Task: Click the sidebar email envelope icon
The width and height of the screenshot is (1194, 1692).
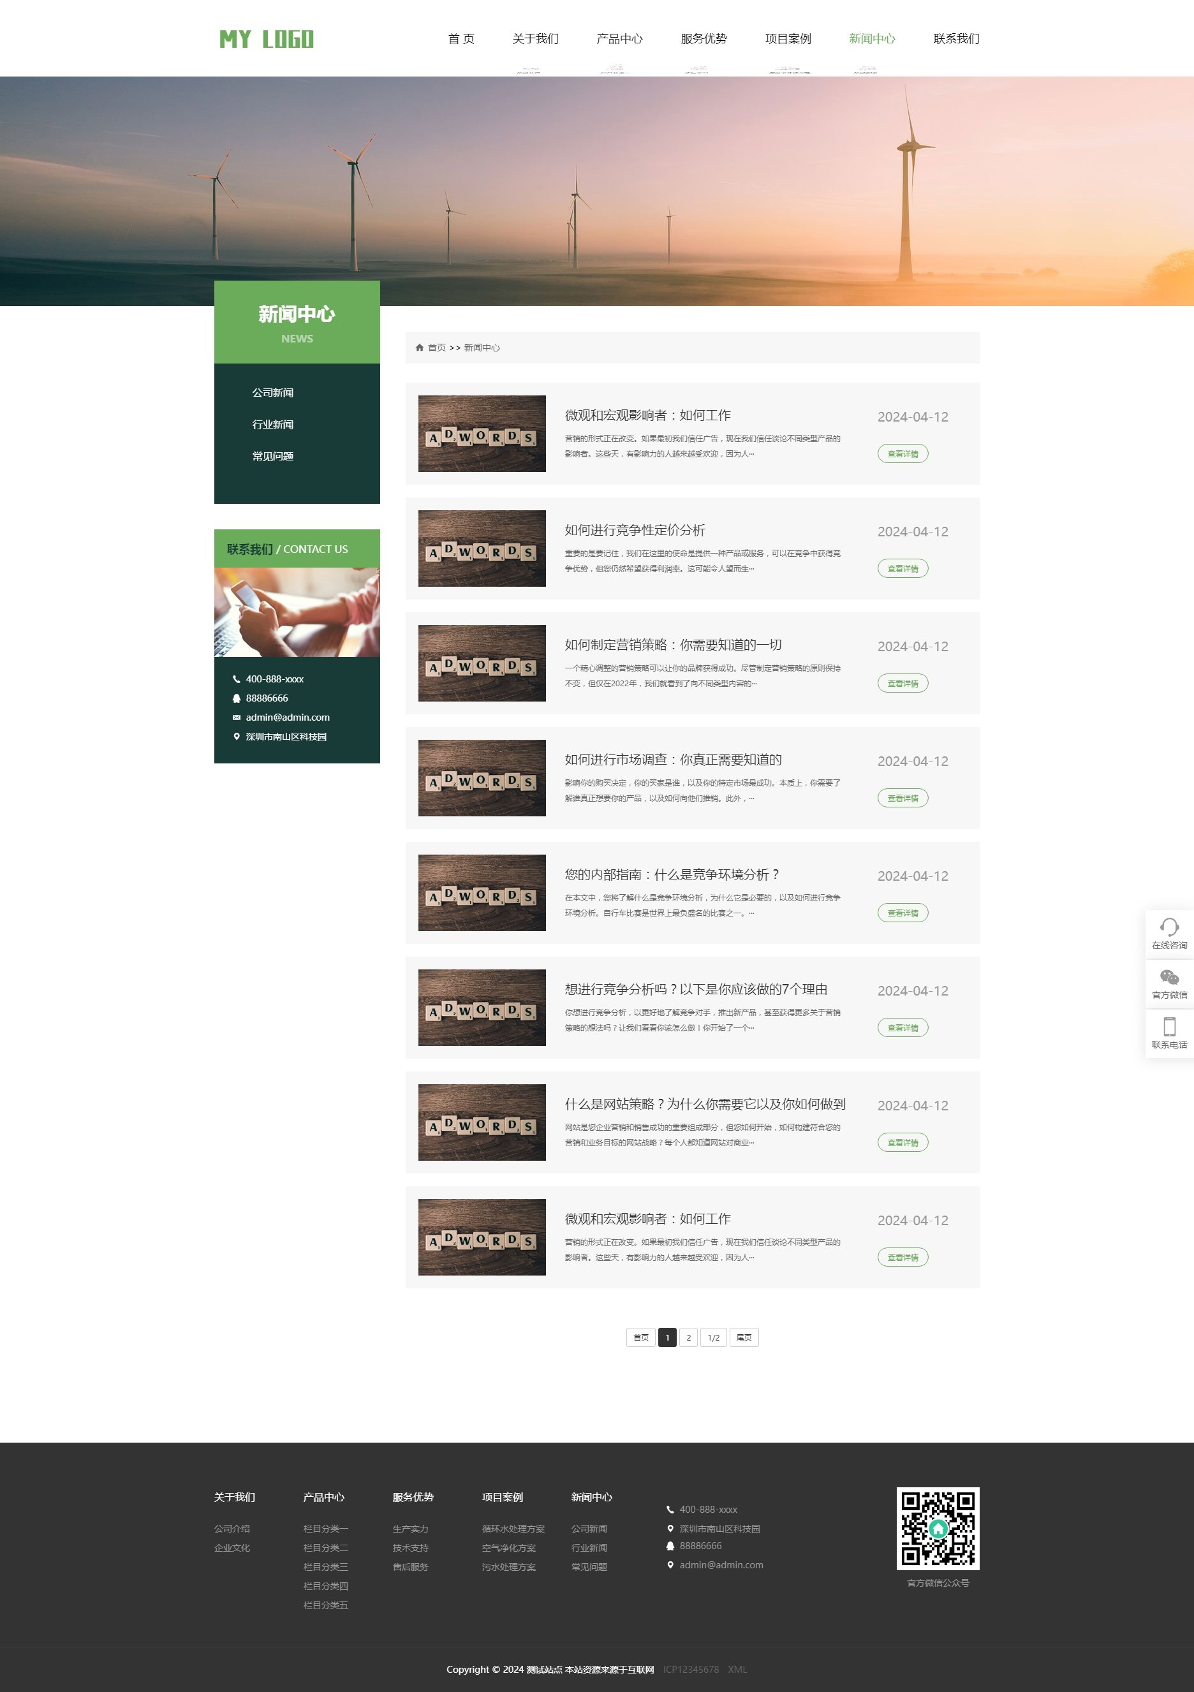Action: (237, 717)
